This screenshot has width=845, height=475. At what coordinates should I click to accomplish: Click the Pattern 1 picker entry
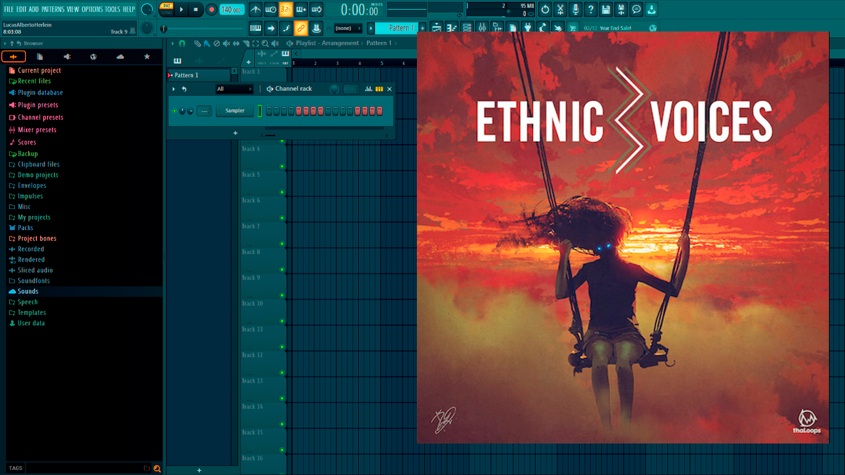pos(199,75)
